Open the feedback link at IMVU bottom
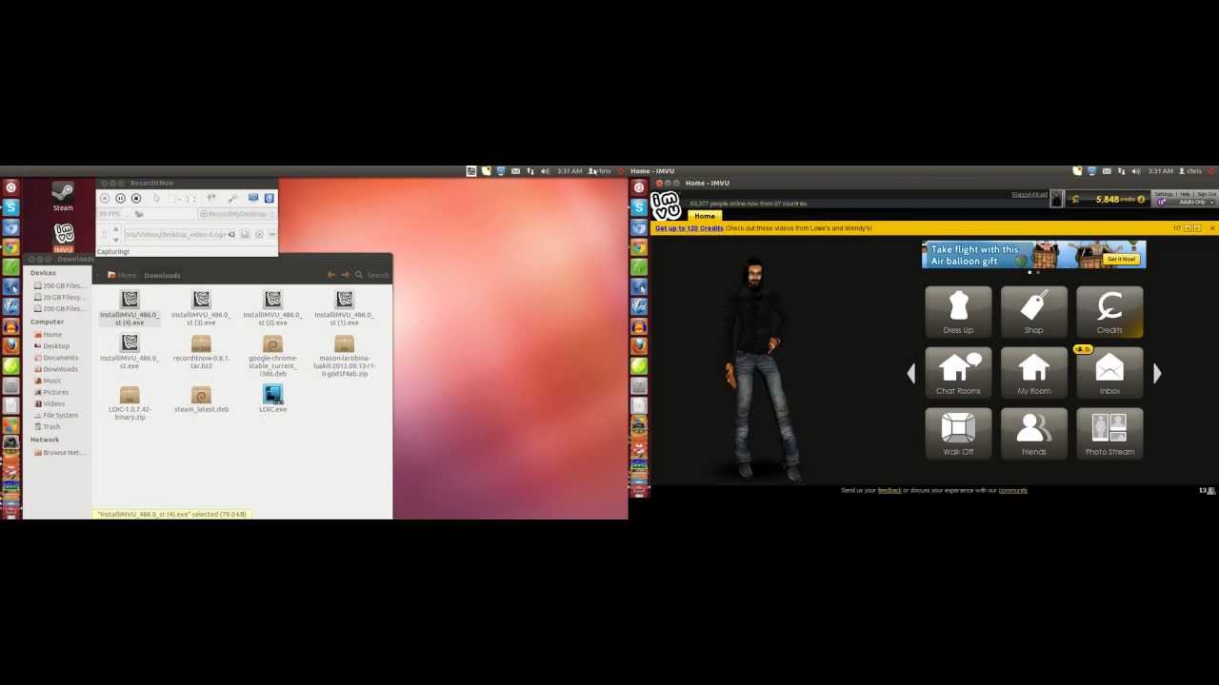The height and width of the screenshot is (685, 1219). (x=889, y=490)
